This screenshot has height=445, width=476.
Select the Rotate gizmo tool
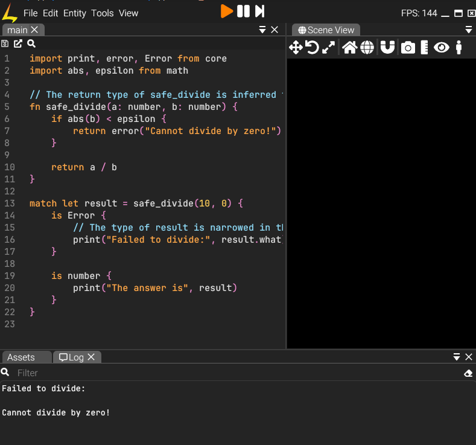(312, 48)
